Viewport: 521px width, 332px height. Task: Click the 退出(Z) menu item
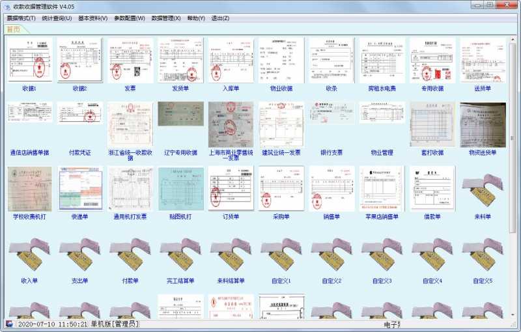click(220, 18)
